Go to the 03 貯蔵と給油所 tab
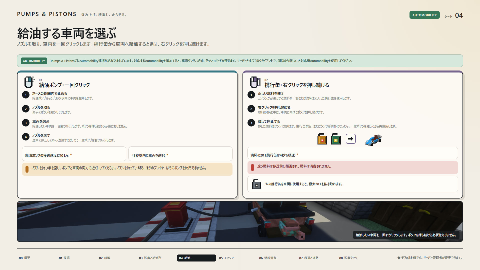Viewport: 480px width, 270px height. [150, 258]
